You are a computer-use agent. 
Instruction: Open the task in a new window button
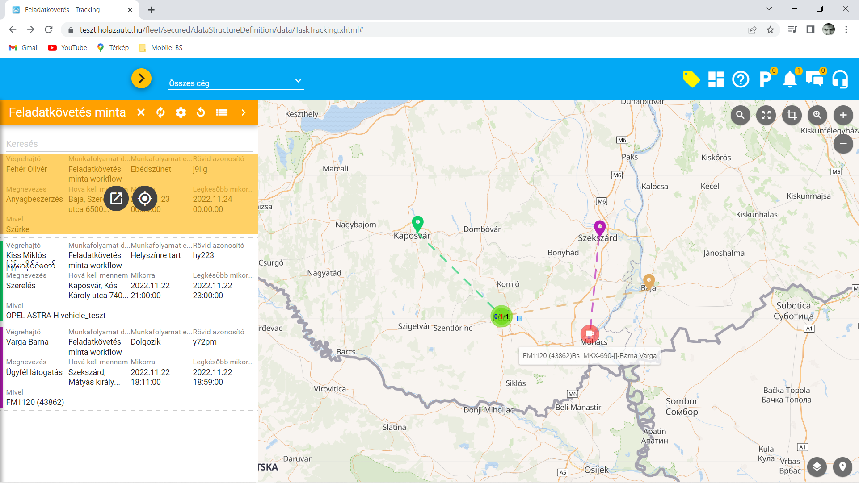(116, 198)
